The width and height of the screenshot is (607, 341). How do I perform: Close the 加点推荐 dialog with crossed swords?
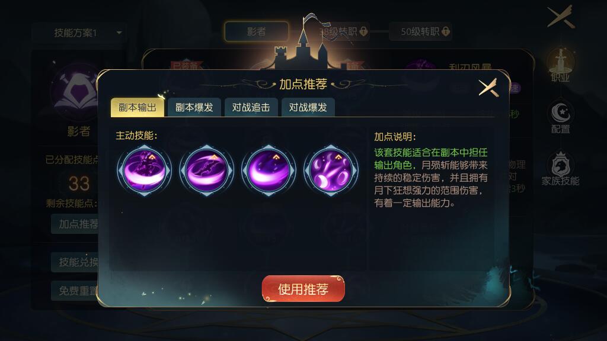(x=488, y=88)
